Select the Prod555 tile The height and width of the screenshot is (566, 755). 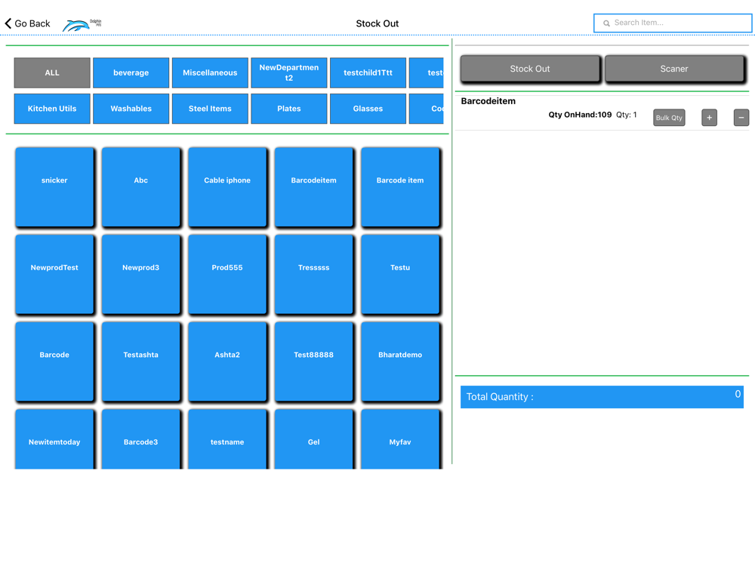coord(227,274)
